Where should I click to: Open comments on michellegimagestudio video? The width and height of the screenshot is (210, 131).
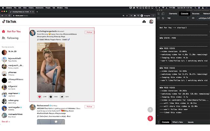[51, 97]
